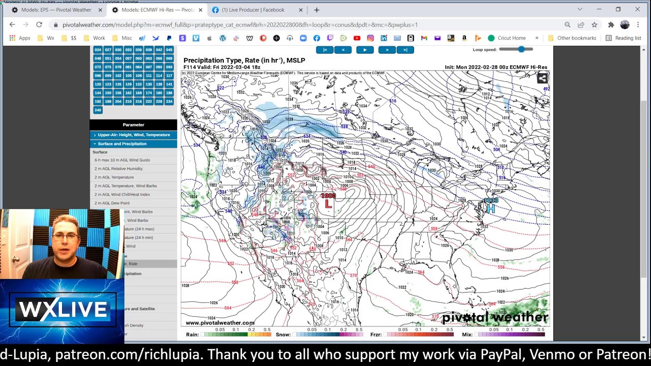Open WordPress bookmark icon
The width and height of the screenshot is (651, 366).
(222, 38)
